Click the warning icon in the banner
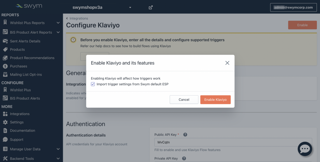 (x=73, y=40)
